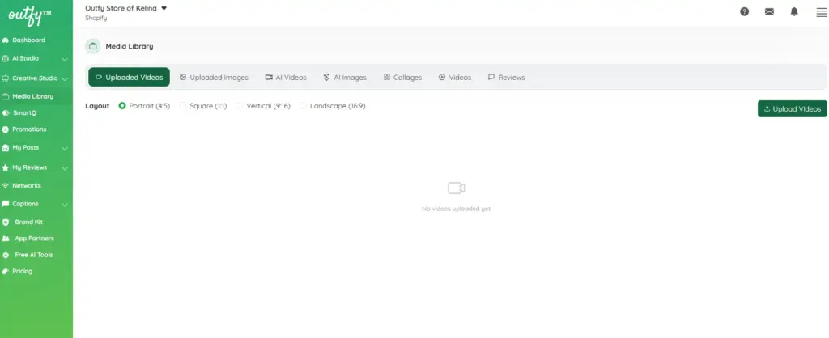Expand the Creative Studio submenu chevron
This screenshot has height=338, width=829.
[65, 79]
